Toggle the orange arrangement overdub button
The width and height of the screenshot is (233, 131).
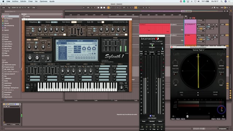point(108,8)
